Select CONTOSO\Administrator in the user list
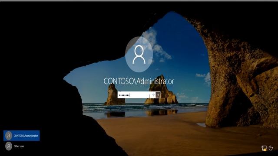Image resolution: width=278 pixels, height=156 pixels. pos(22,136)
